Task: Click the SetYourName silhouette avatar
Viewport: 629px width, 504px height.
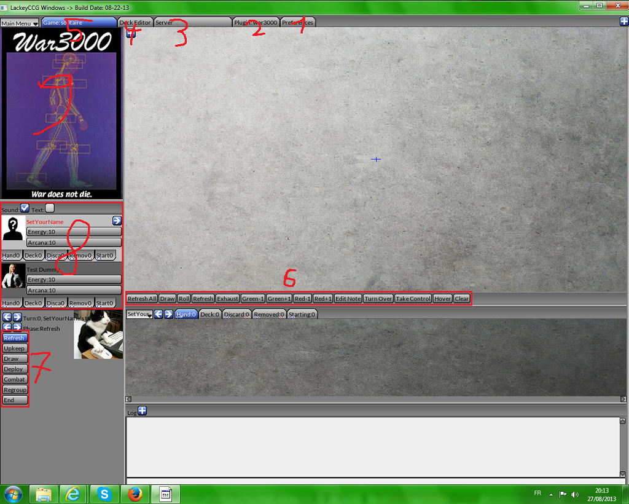Action: tap(13, 228)
